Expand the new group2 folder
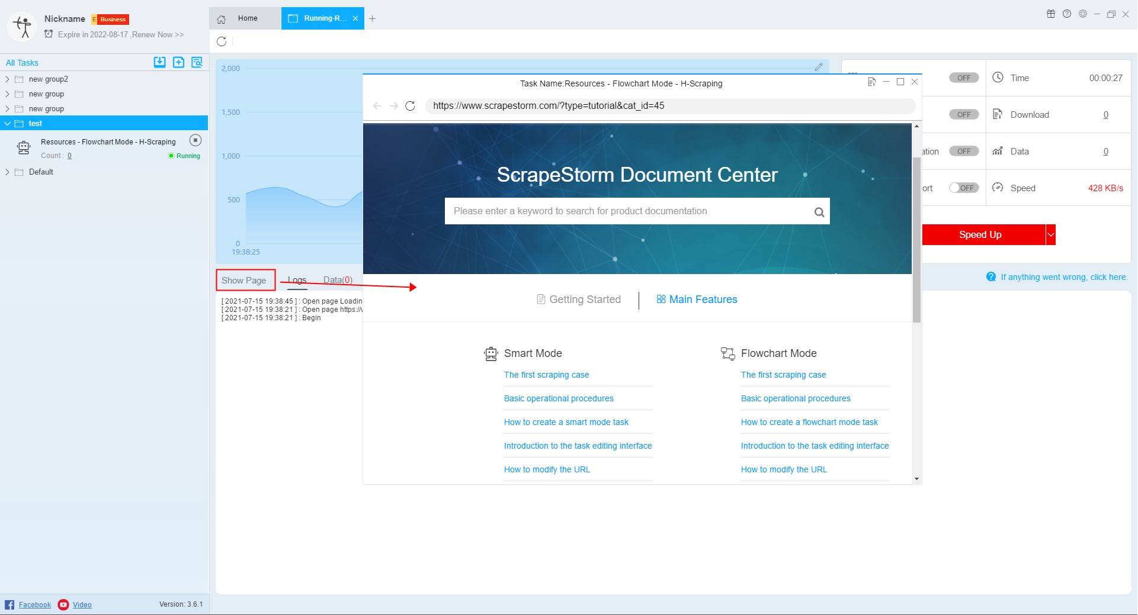This screenshot has height=615, width=1138. pos(7,79)
